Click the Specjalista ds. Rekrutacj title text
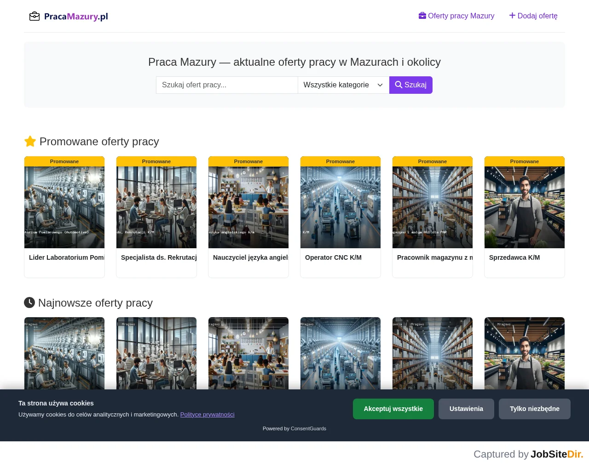Viewport: 589px width, 468px height. point(159,257)
